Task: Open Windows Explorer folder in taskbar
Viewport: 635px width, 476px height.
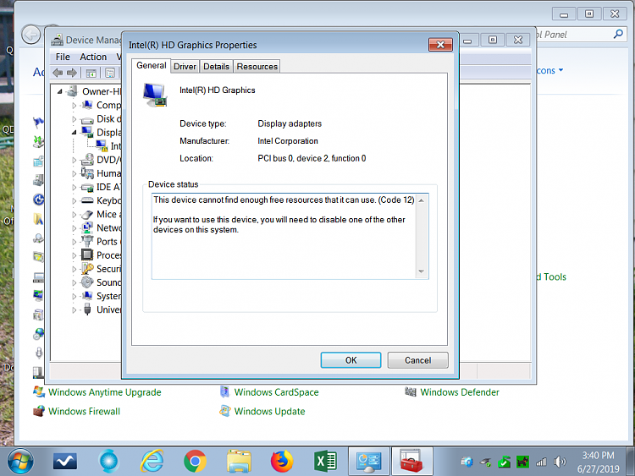Action: pos(239,461)
